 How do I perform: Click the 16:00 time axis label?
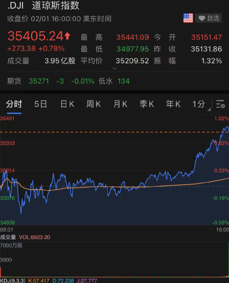coord(222,230)
